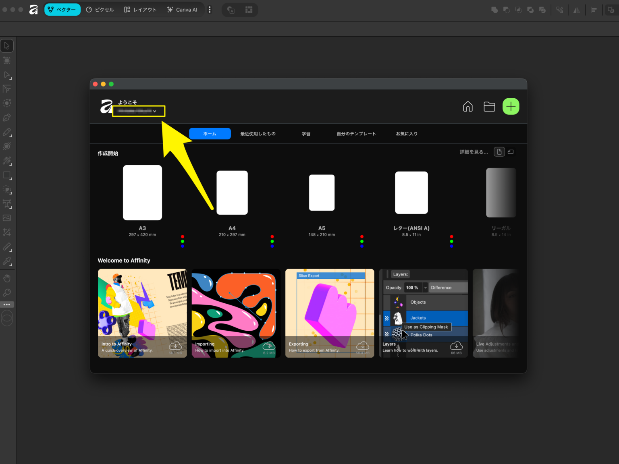The width and height of the screenshot is (619, 464).
Task: Click the 詳細を見る... link
Action: pyautogui.click(x=474, y=152)
